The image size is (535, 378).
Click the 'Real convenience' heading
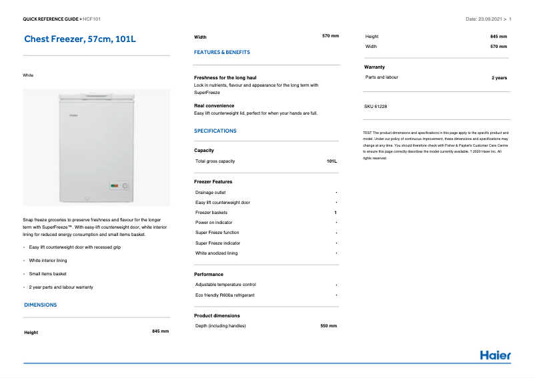(x=214, y=105)
